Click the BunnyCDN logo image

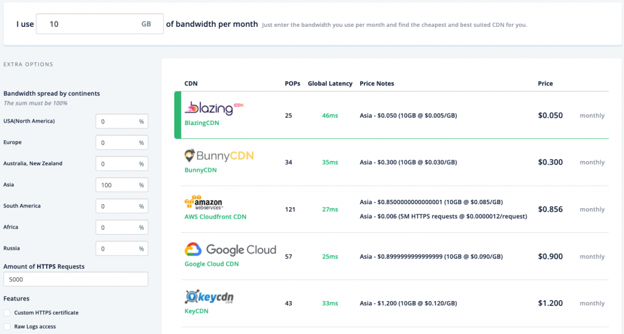(219, 155)
